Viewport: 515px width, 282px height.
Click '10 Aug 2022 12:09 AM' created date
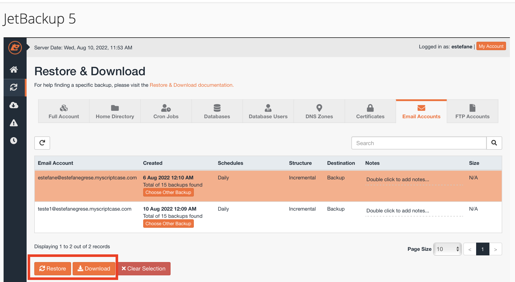point(170,209)
